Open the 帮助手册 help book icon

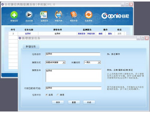pos(73,15)
